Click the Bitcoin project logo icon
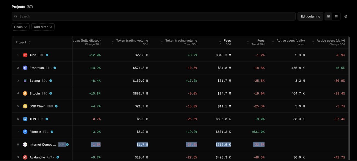This screenshot has height=161, width=357. coord(25,93)
